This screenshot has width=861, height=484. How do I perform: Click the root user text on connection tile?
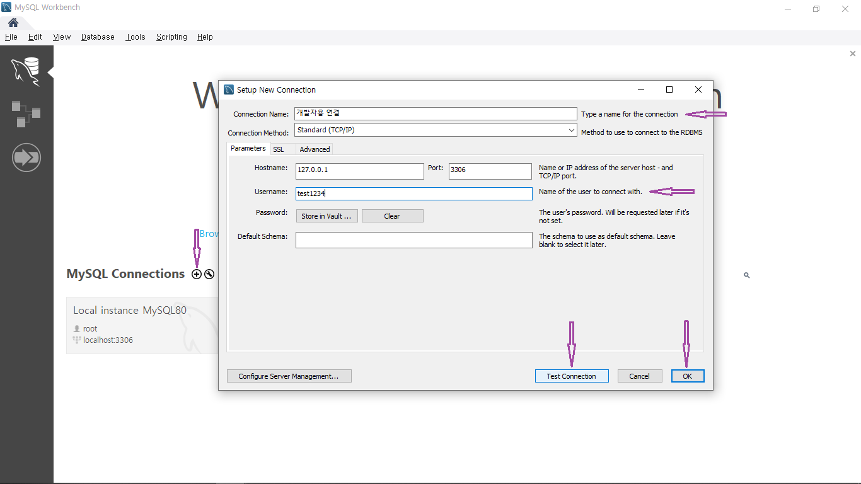coord(90,329)
